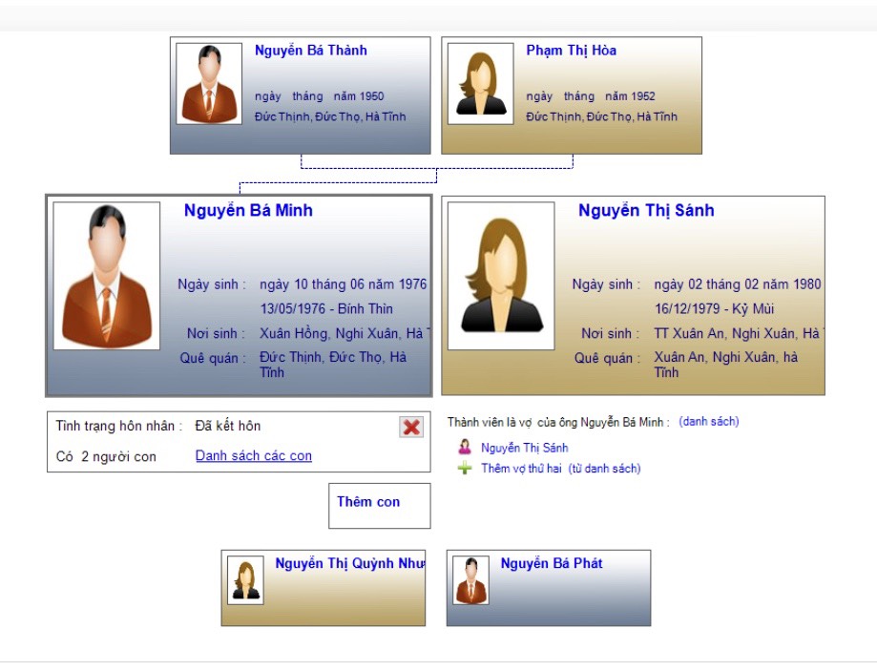Viewport: 877px width, 671px height.
Task: Open the Nguyễn Bá Minh name heading
Action: pos(248,210)
